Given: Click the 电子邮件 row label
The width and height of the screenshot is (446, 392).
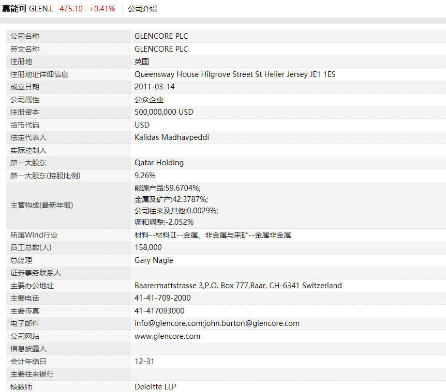Looking at the screenshot, I should pos(25,323).
